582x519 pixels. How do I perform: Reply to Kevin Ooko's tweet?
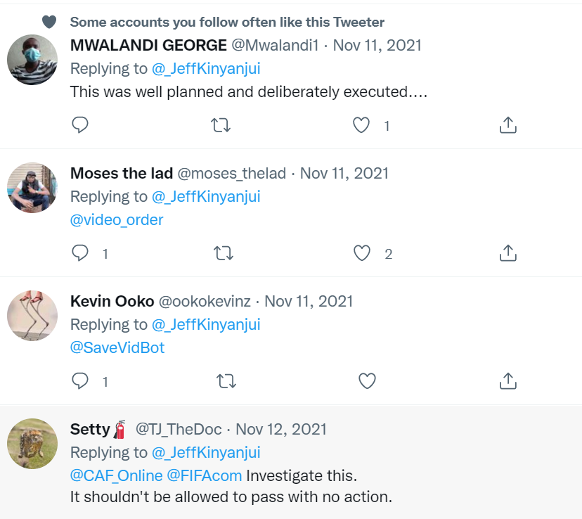click(81, 381)
